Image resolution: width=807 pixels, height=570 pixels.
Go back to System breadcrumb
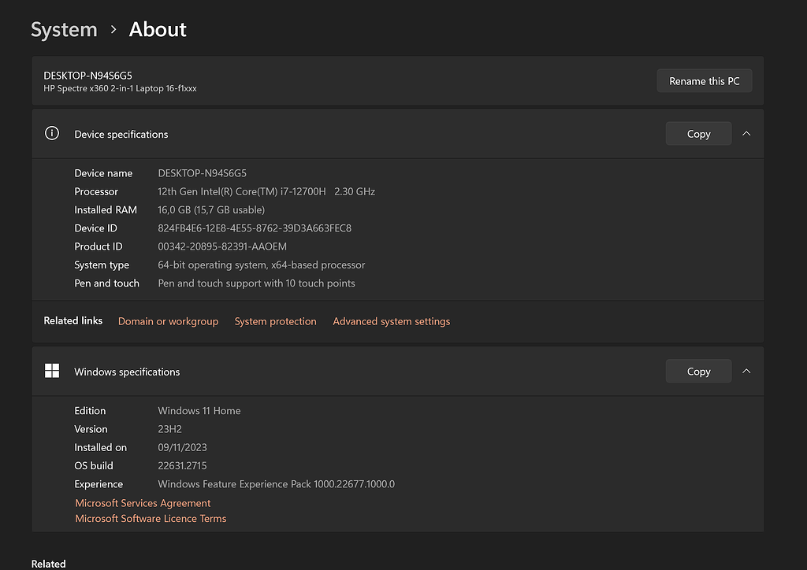[65, 29]
